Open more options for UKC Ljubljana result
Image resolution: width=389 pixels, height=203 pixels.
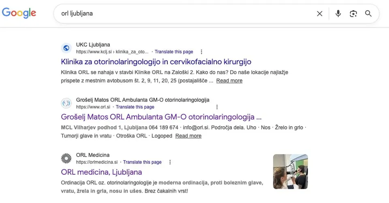click(201, 52)
